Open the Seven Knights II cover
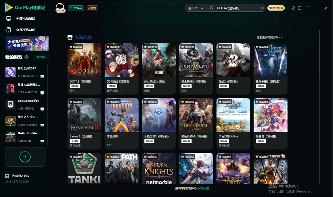The height and width of the screenshot is (197, 333). point(159,169)
